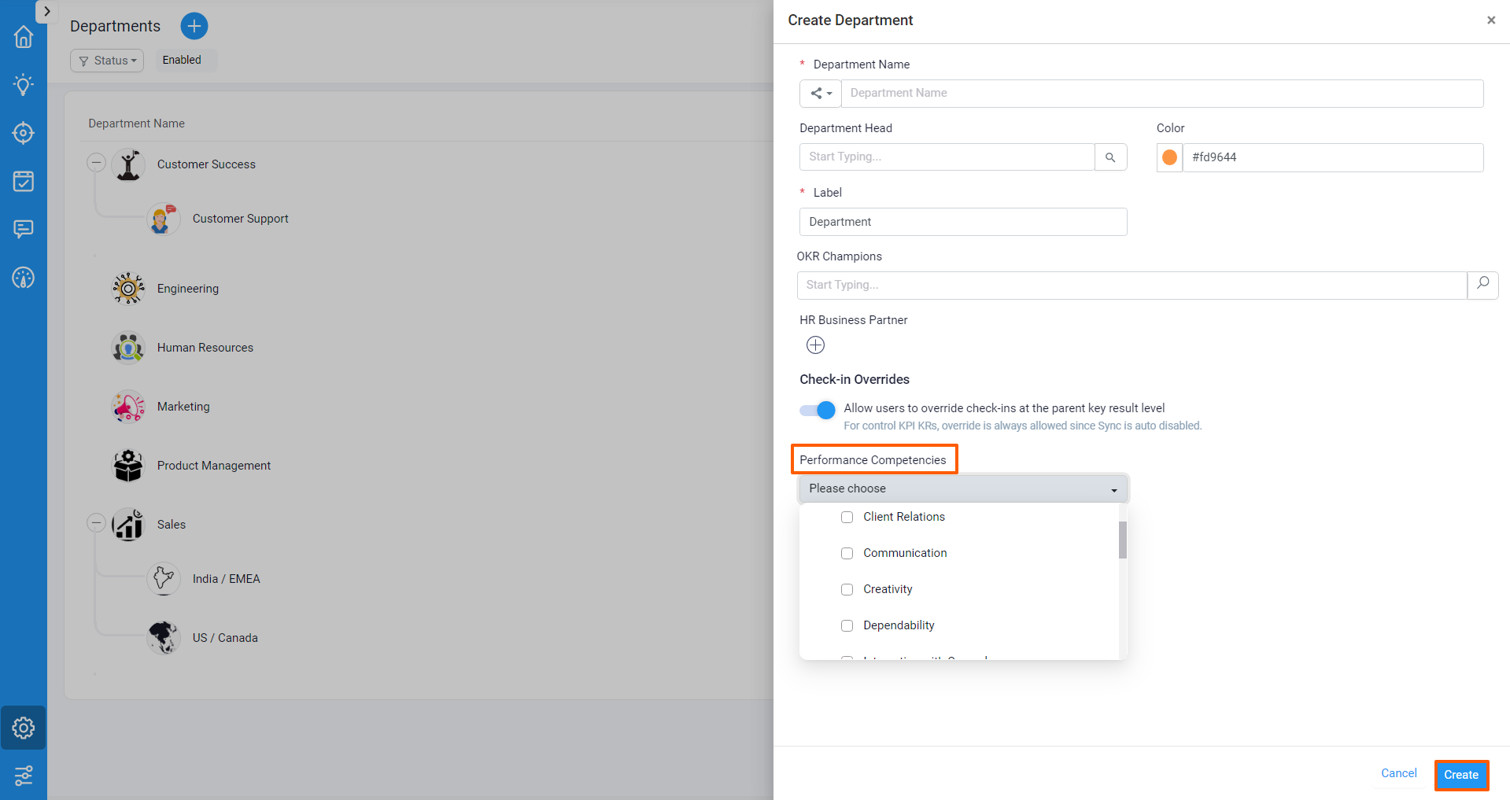Click the orange color swatch
The image size is (1510, 800).
pos(1169,157)
